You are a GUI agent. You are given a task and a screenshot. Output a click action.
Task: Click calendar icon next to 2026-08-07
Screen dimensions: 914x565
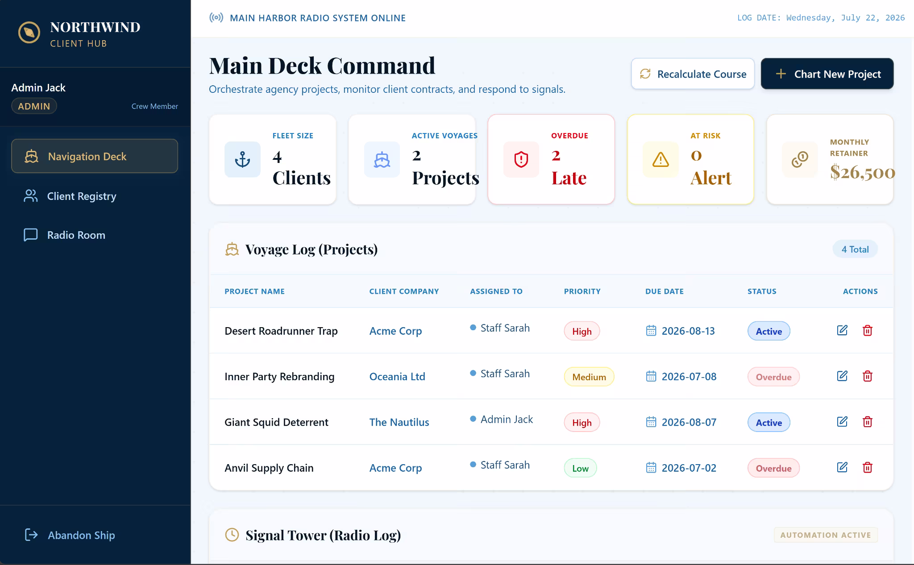tap(651, 422)
